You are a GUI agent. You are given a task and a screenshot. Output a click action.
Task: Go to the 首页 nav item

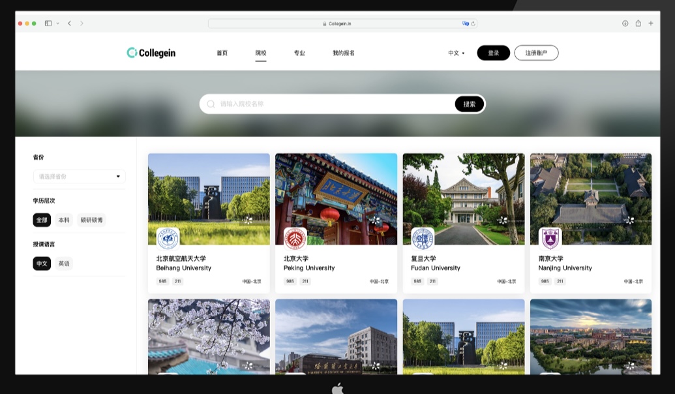(222, 53)
